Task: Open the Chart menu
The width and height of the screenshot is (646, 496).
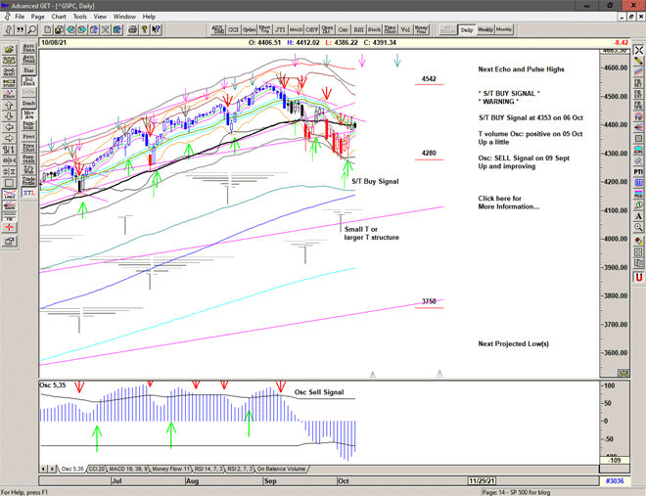Action: (59, 17)
